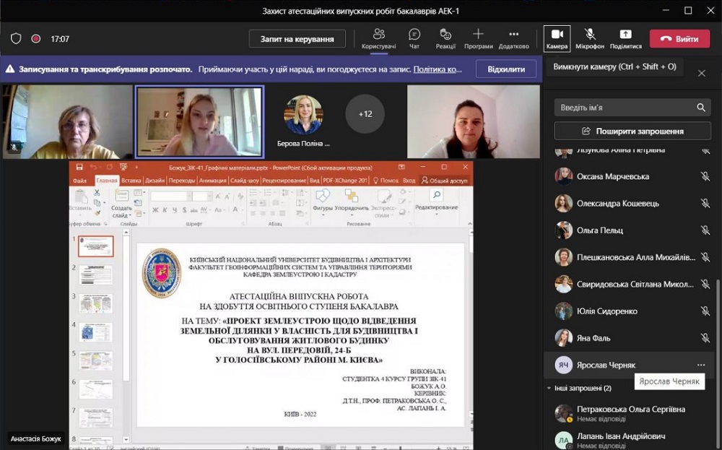Click mic icon beside Свиридовська Світлана

click(x=705, y=284)
